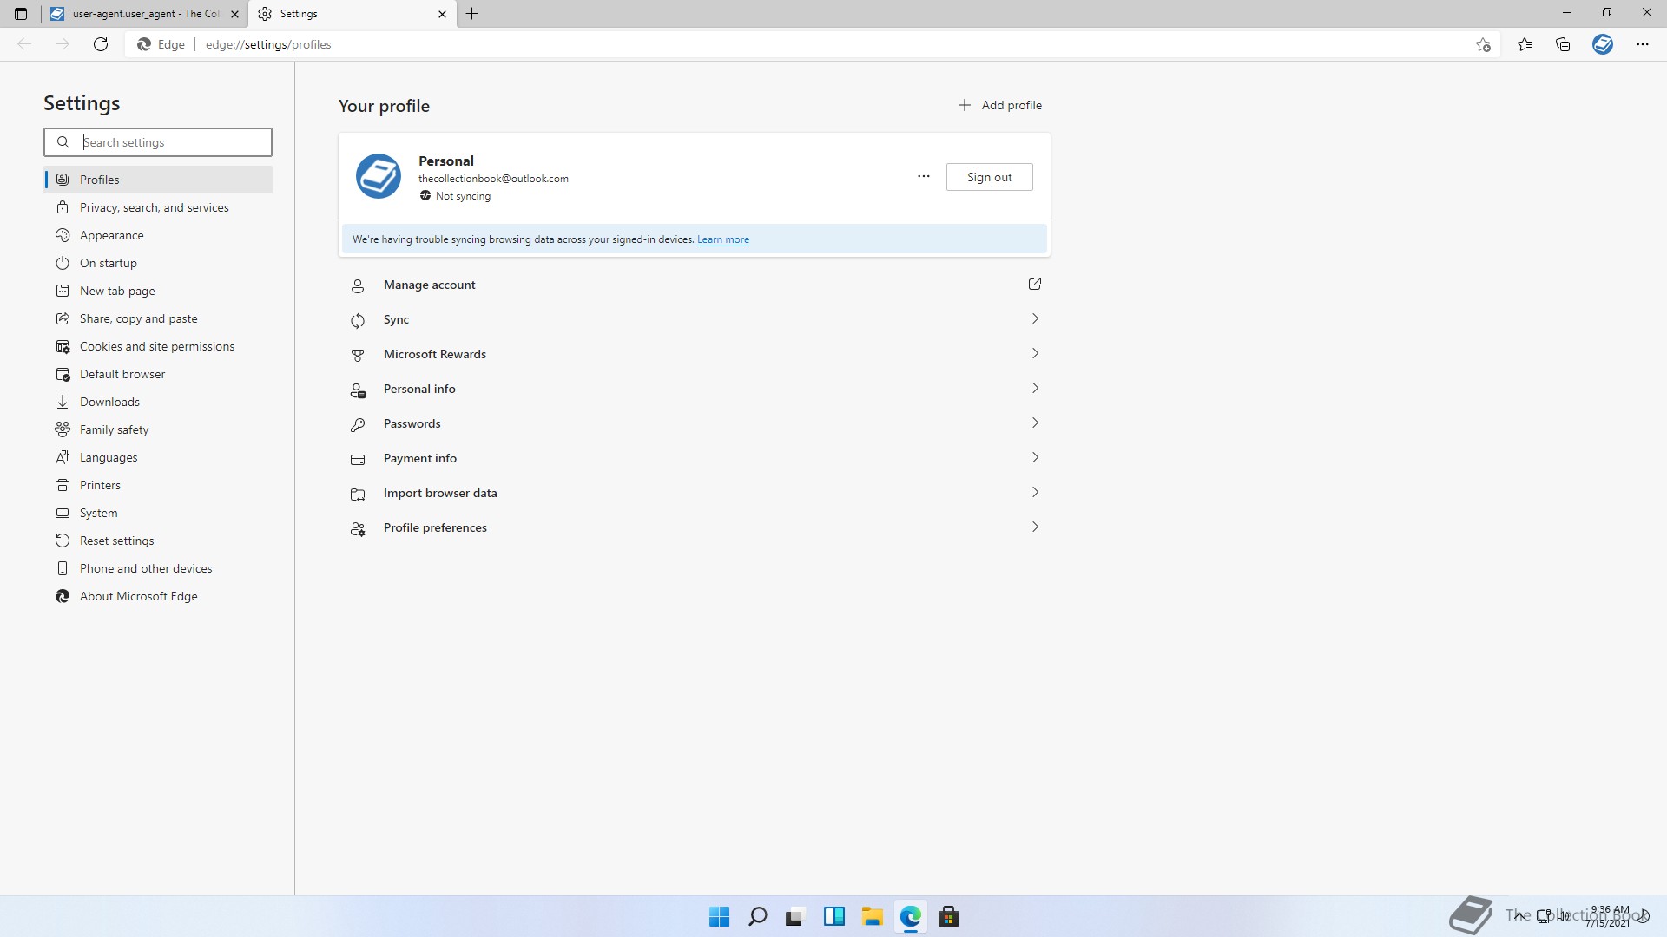Click the add to favorites star icon
Image resolution: width=1667 pixels, height=937 pixels.
click(x=1483, y=44)
